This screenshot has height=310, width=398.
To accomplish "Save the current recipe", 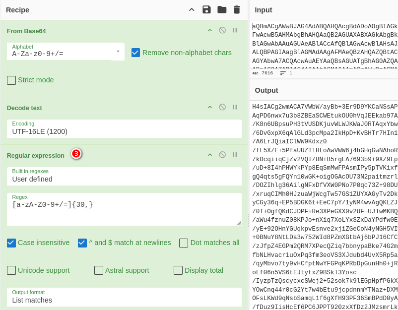I will 206,10.
